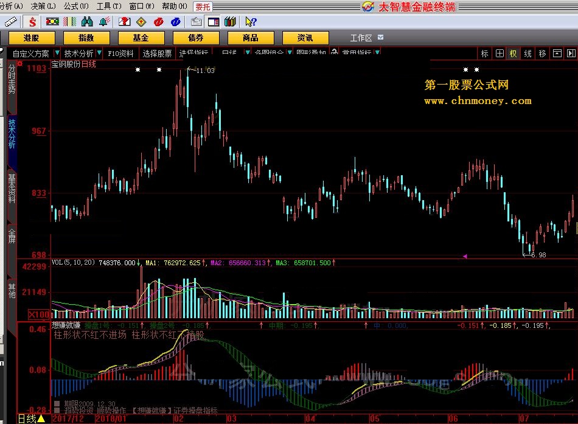Click the traffic light icon
Screen dimensions: 578x424
(x=52, y=22)
